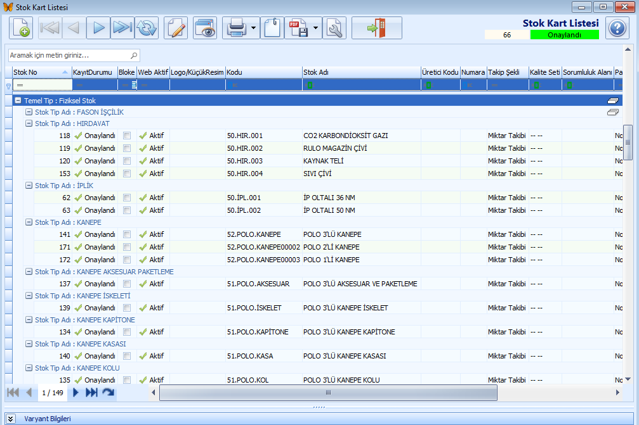Open the preview window with eye icon
Screen dimensions: 639x425
[x=205, y=28]
